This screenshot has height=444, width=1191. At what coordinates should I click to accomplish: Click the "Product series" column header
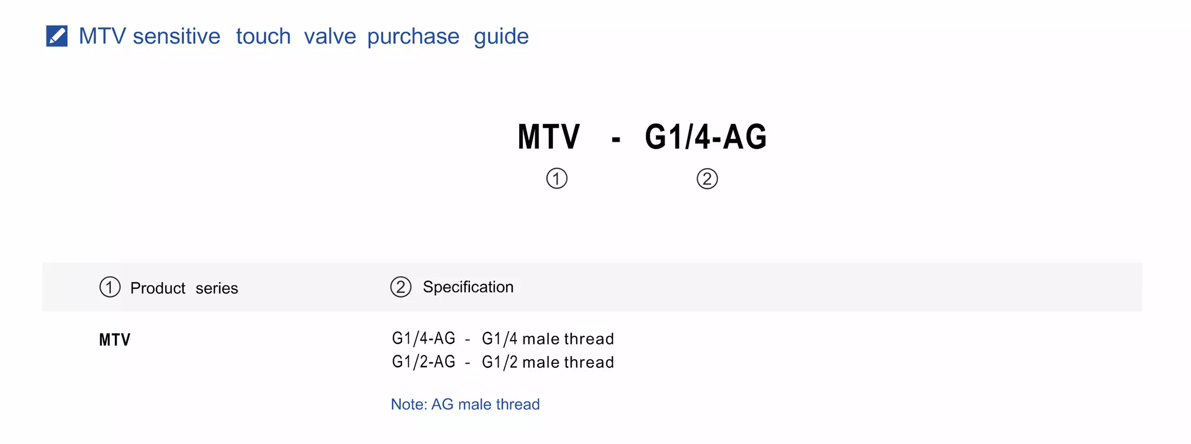[184, 288]
